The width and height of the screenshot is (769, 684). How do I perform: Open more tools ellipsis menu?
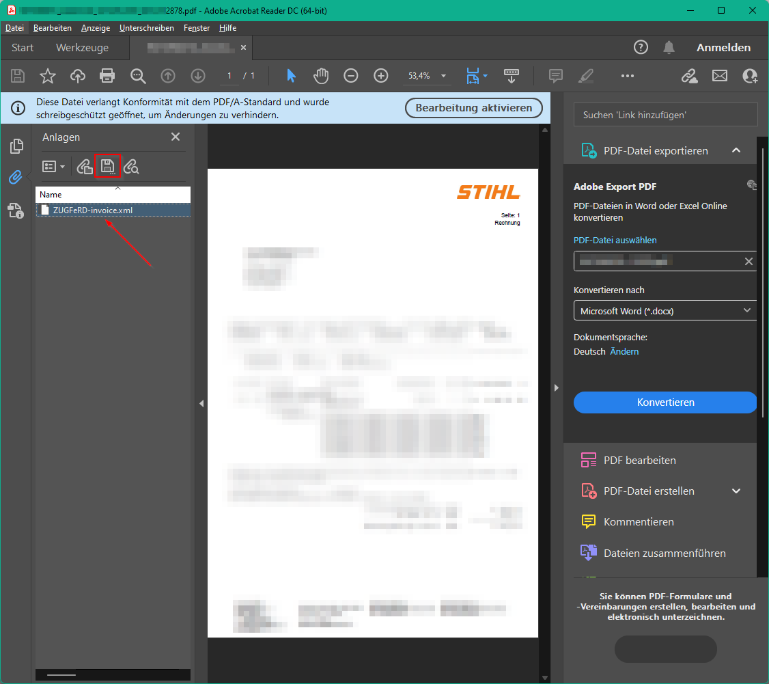[627, 76]
